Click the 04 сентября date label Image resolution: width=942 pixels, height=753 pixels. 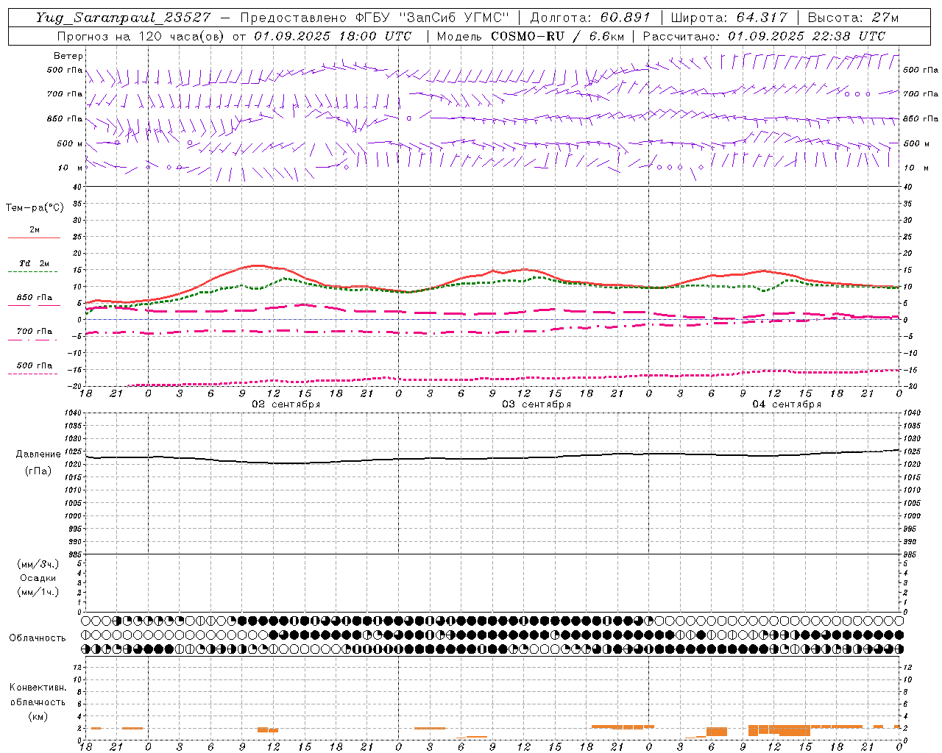(x=787, y=404)
